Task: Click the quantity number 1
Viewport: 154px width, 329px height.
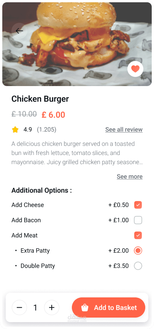Action: click(35, 308)
